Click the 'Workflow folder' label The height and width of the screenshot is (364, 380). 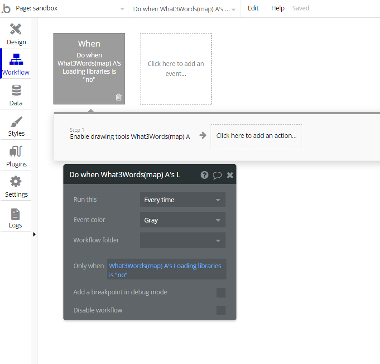click(96, 240)
